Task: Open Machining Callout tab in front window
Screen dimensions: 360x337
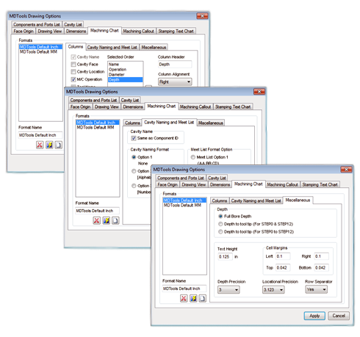Action: tap(282, 184)
